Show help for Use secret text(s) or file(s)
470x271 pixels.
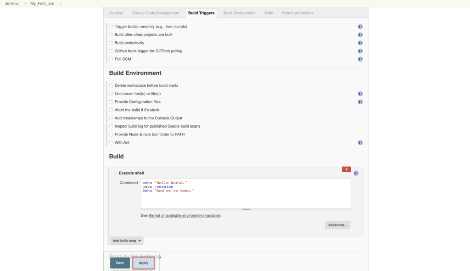coord(360,94)
